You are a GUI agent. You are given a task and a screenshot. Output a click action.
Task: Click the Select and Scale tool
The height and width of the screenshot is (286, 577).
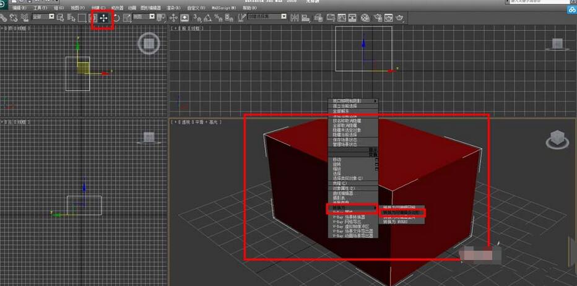(x=126, y=18)
